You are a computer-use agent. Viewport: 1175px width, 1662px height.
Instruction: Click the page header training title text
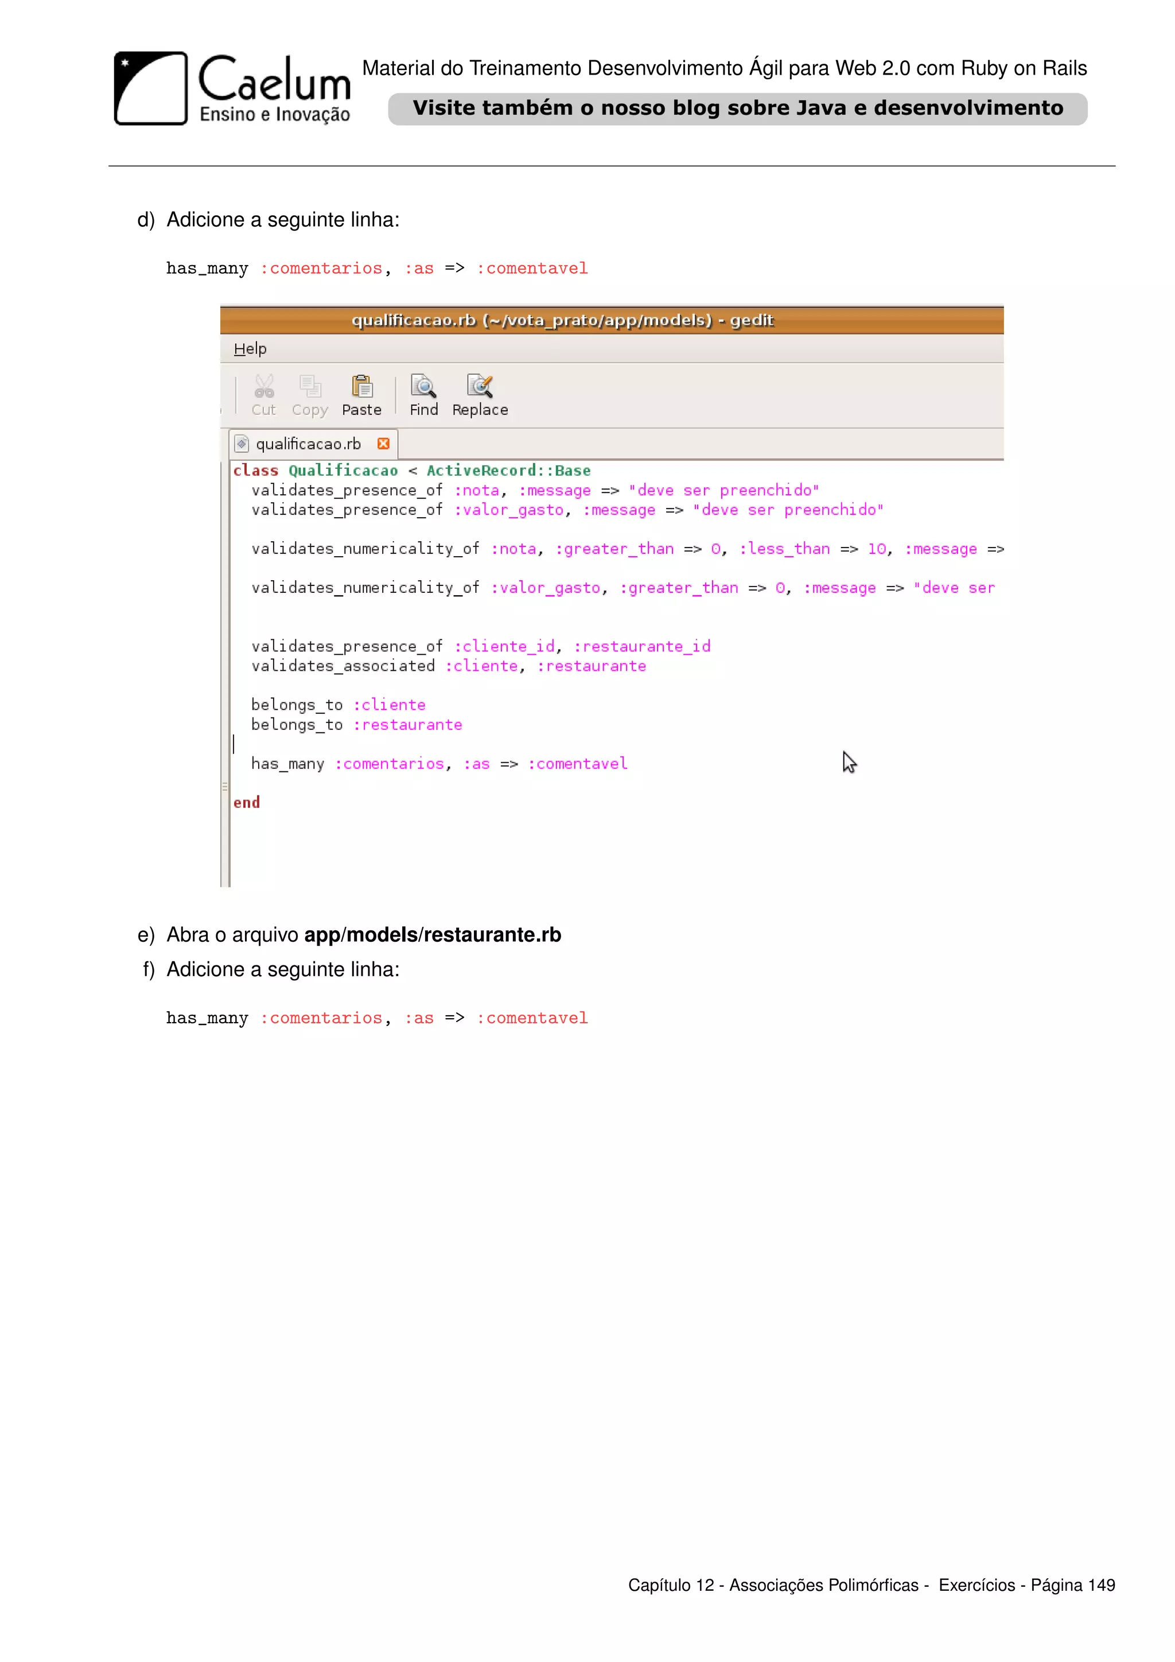[724, 68]
